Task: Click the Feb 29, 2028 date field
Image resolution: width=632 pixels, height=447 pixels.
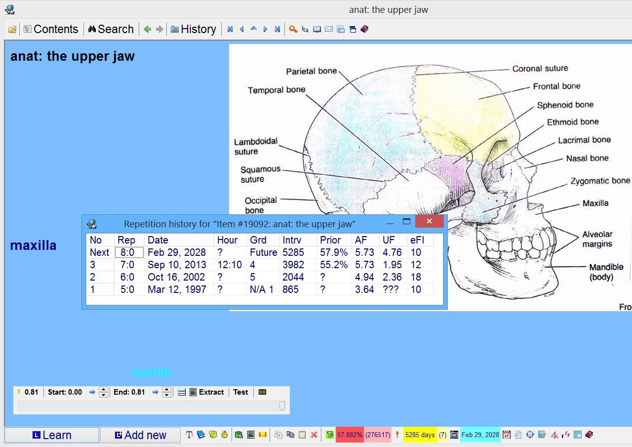Action: click(x=480, y=435)
